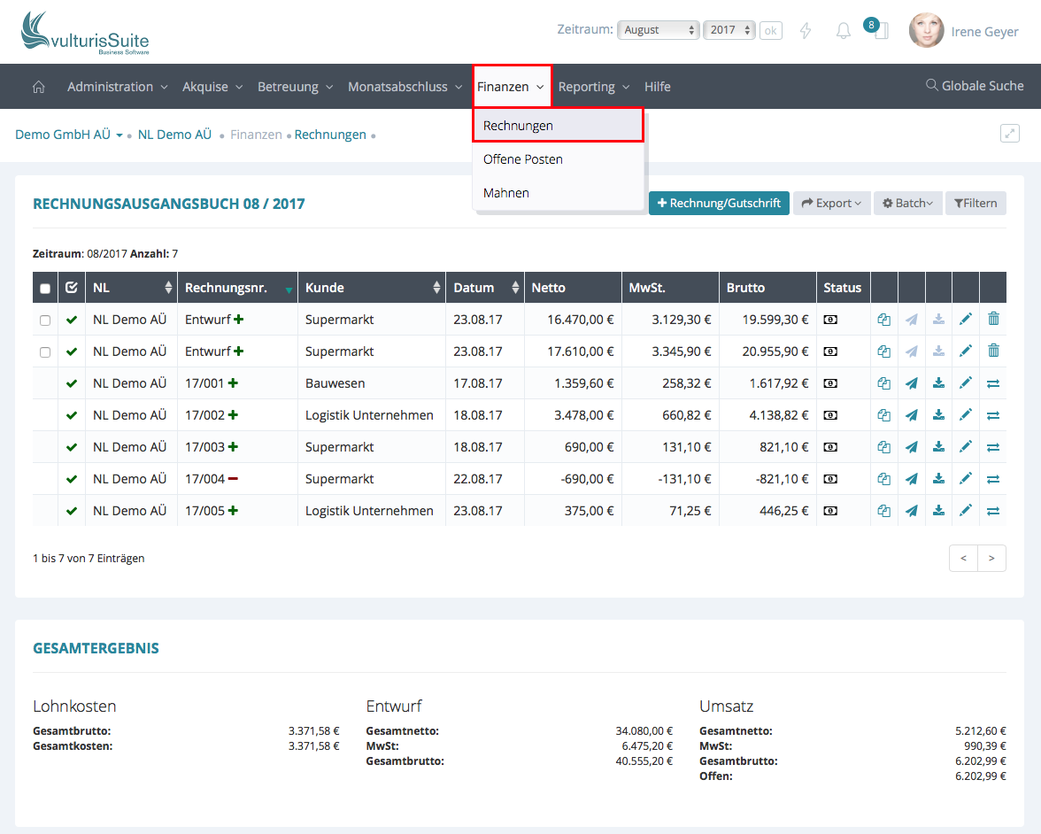The width and height of the screenshot is (1041, 834).
Task: Toggle fullscreen with the expand icon
Action: (1009, 134)
